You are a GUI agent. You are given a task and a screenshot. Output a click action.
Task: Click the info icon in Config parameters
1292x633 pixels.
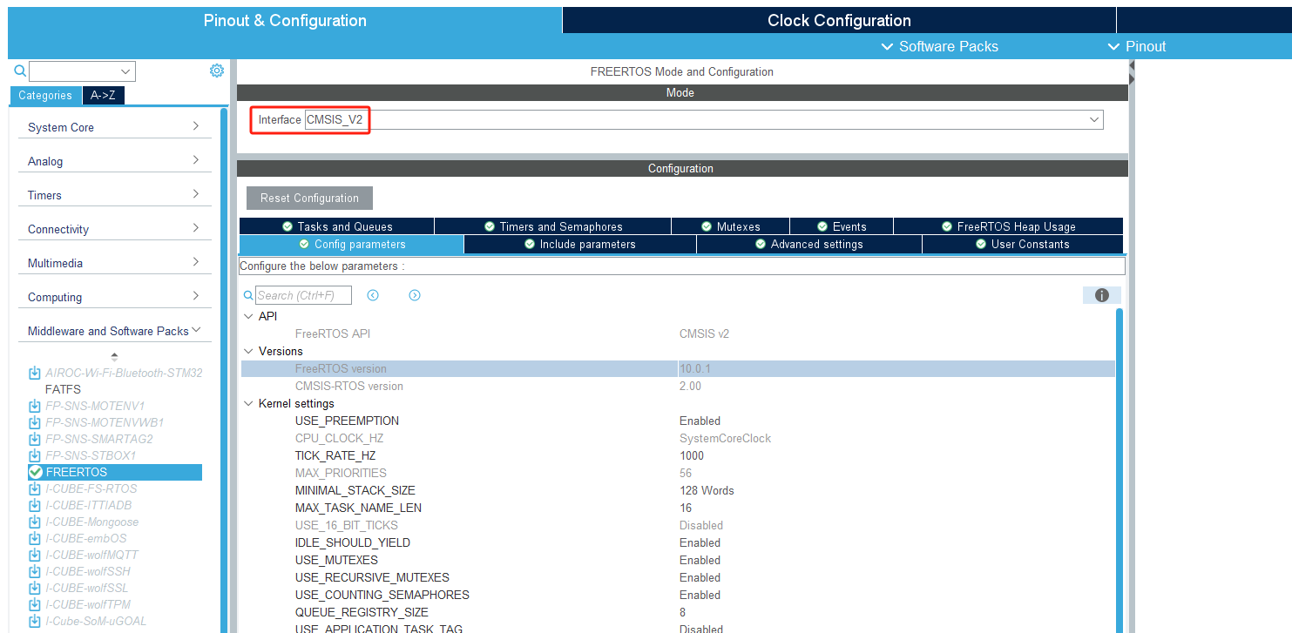[1101, 295]
